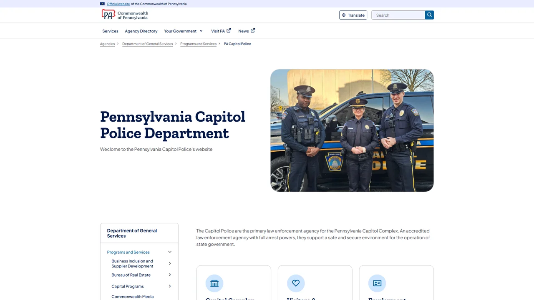Image resolution: width=534 pixels, height=300 pixels.
Task: Click the Translate button
Action: pyautogui.click(x=353, y=15)
